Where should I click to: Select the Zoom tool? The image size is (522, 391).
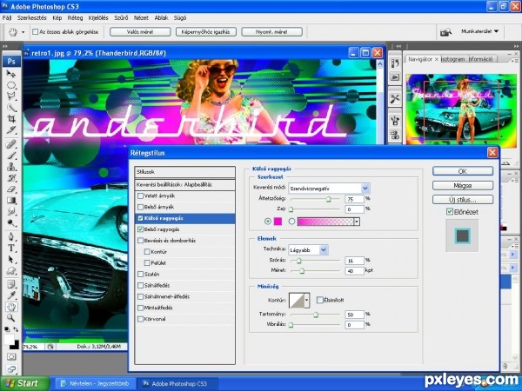tap(11, 318)
